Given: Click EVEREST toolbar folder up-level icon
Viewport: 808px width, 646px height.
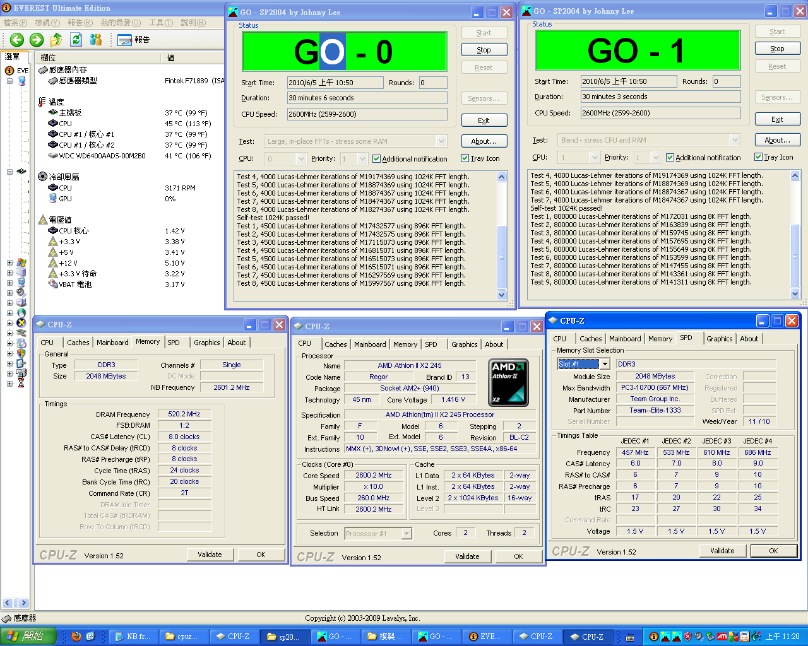Looking at the screenshot, I should (x=56, y=40).
